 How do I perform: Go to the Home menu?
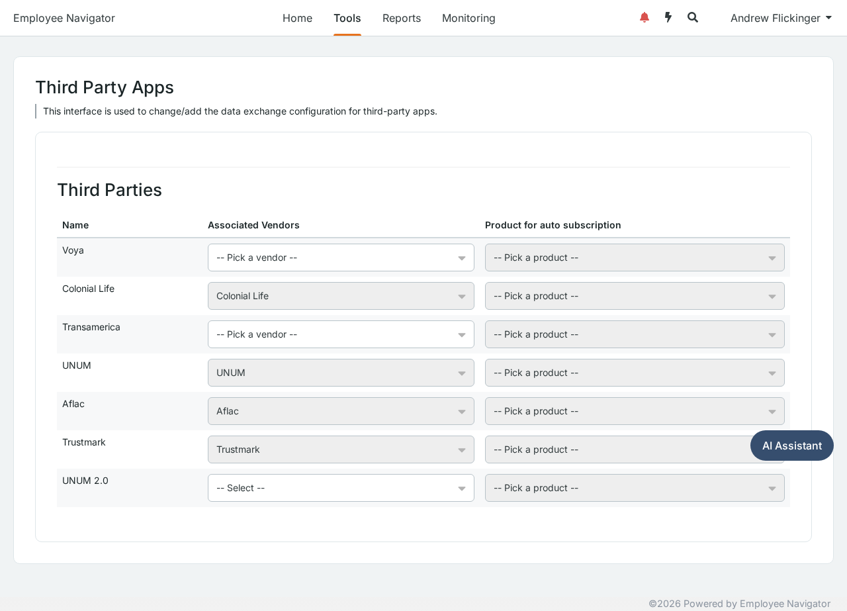(x=297, y=18)
